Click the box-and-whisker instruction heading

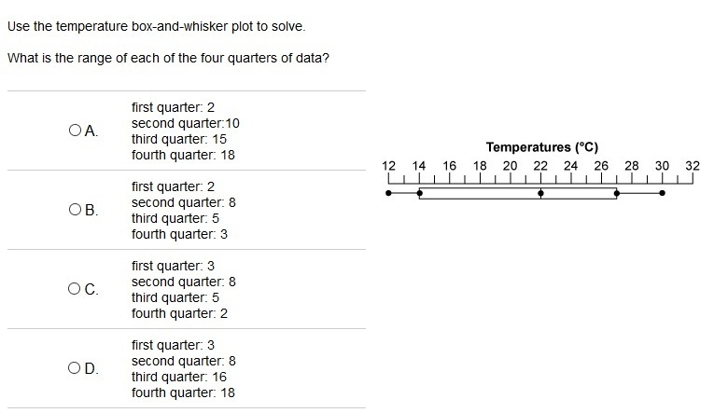156,26
